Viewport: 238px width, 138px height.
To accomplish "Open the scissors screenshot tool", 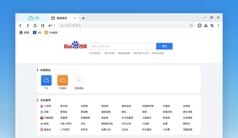I will click(206, 25).
